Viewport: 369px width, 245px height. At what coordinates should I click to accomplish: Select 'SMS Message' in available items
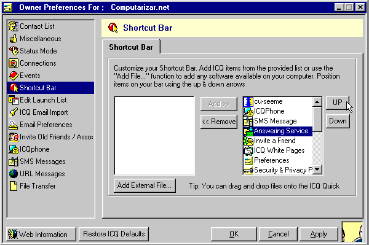point(278,121)
